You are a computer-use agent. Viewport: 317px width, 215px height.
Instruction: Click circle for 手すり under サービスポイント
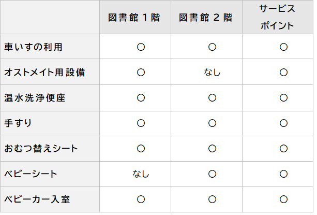click(x=283, y=123)
